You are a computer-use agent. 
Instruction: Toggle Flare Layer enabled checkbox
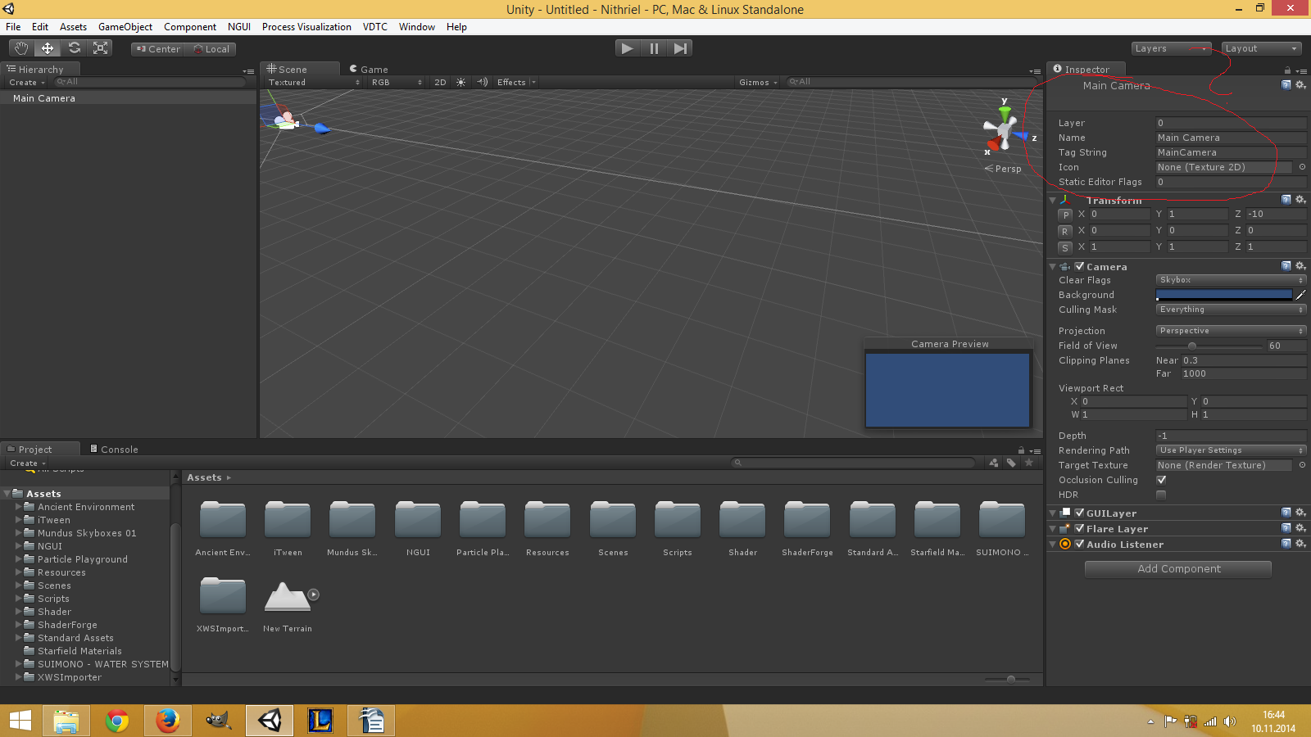point(1080,528)
